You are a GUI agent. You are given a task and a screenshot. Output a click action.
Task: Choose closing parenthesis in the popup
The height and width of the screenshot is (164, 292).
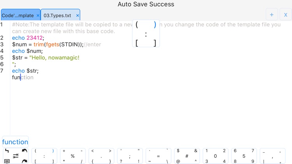(155, 24)
